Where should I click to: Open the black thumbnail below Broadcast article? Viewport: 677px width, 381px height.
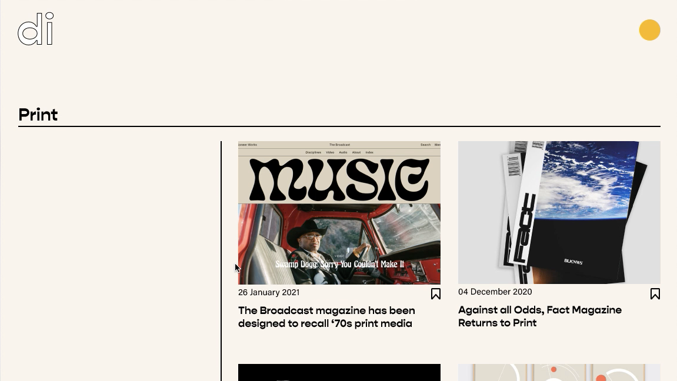coord(339,372)
